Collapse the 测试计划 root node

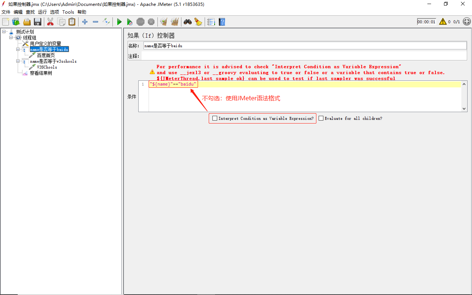(4, 32)
